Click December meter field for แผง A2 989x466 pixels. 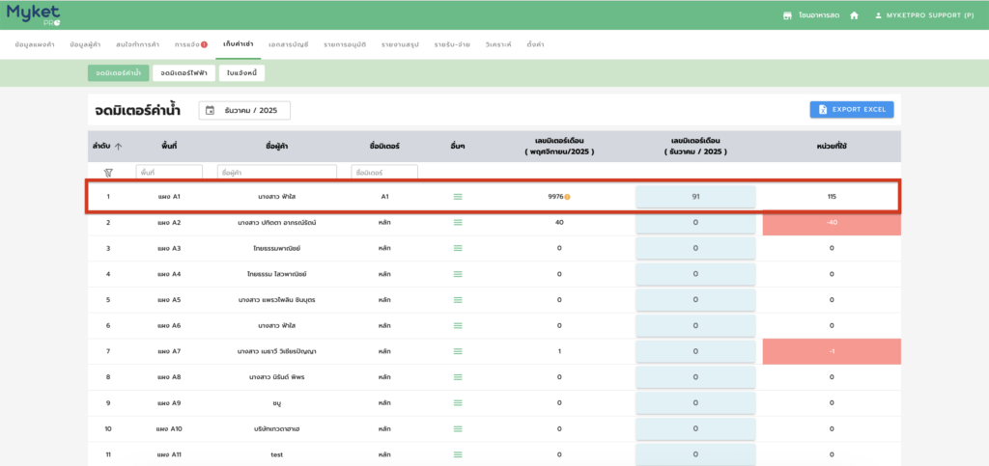(x=695, y=223)
